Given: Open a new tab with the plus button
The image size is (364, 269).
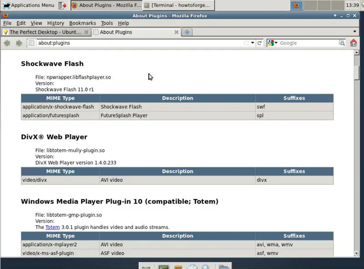Looking at the screenshot, I should (x=187, y=32).
